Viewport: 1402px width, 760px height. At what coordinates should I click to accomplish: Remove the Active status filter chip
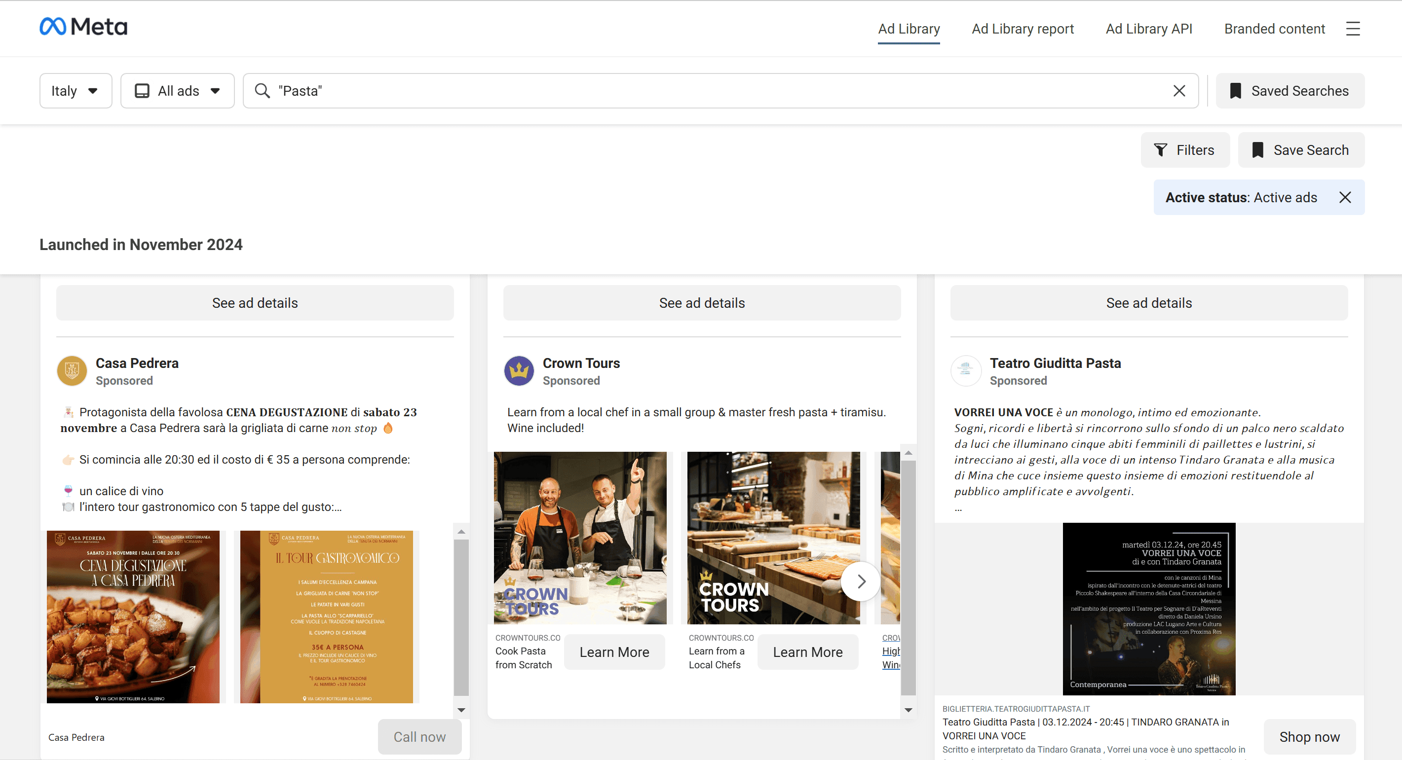tap(1345, 197)
